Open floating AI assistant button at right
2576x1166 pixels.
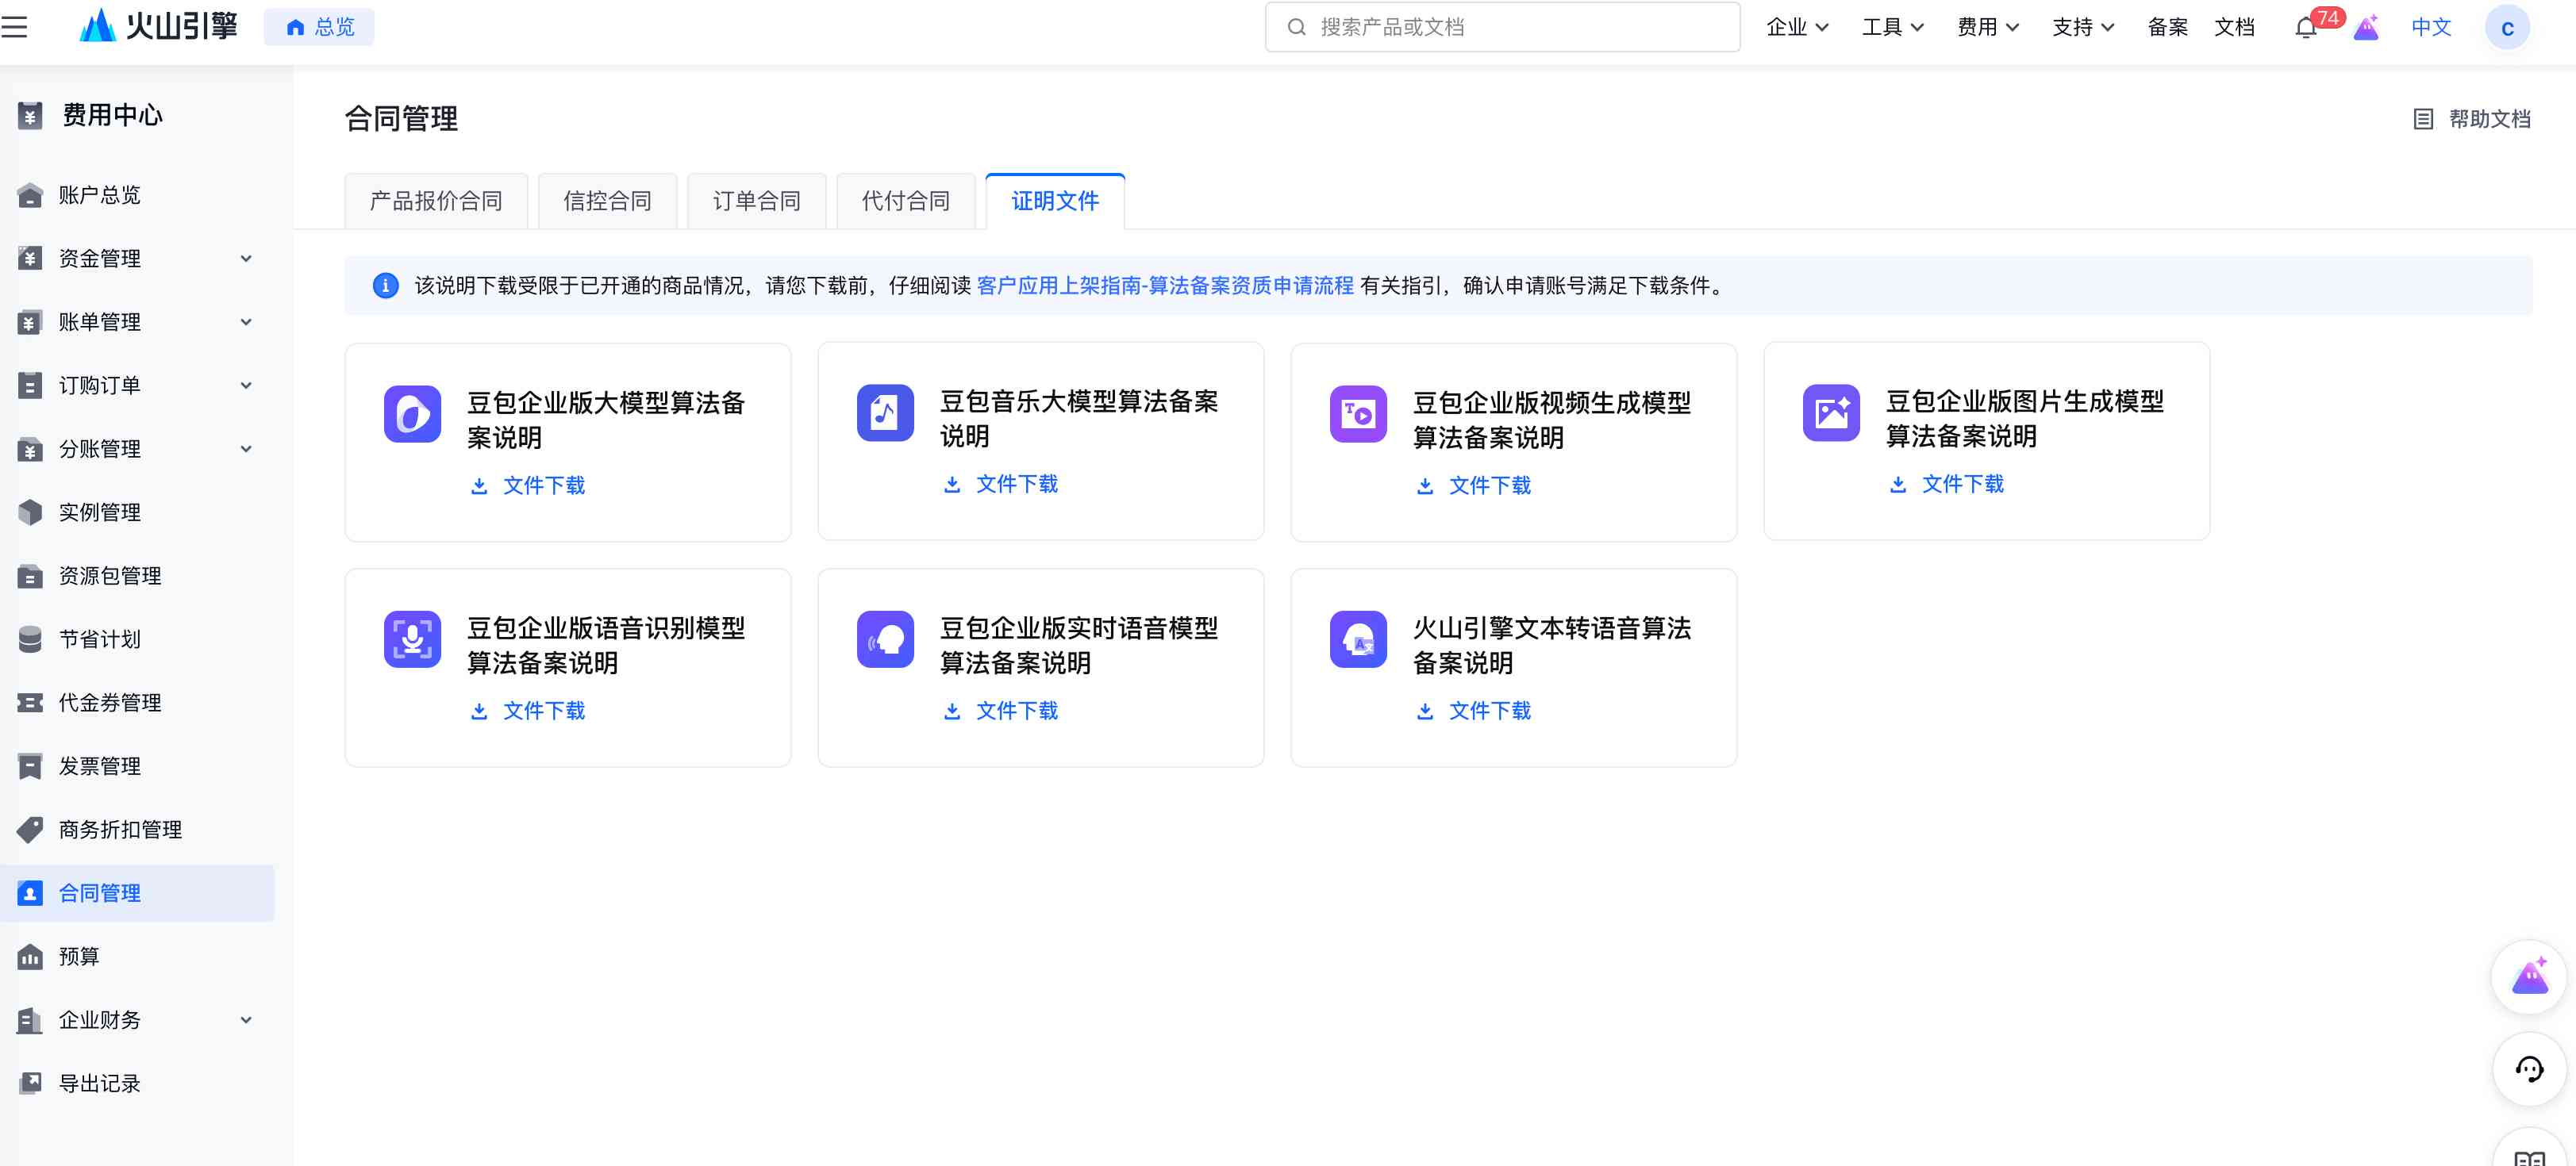[2529, 977]
